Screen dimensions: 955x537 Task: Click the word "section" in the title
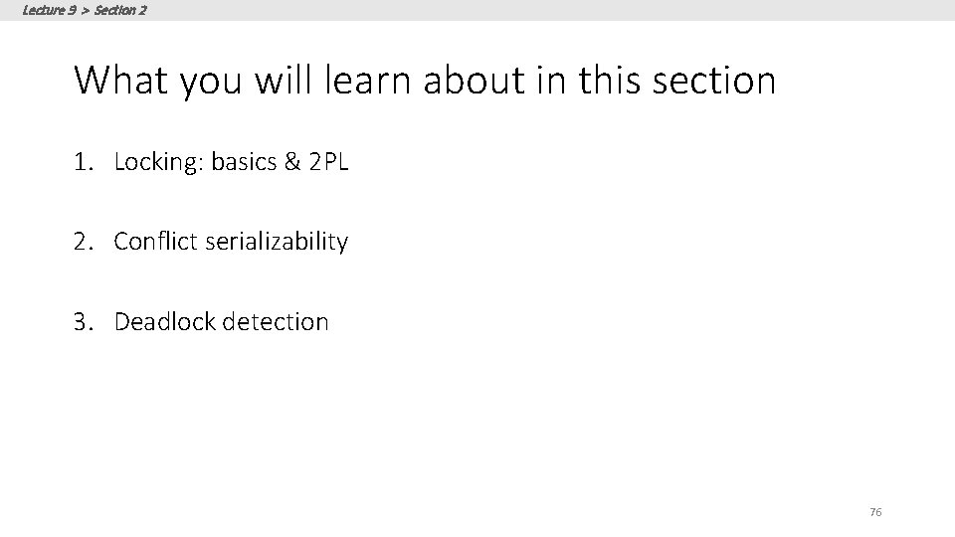(714, 80)
